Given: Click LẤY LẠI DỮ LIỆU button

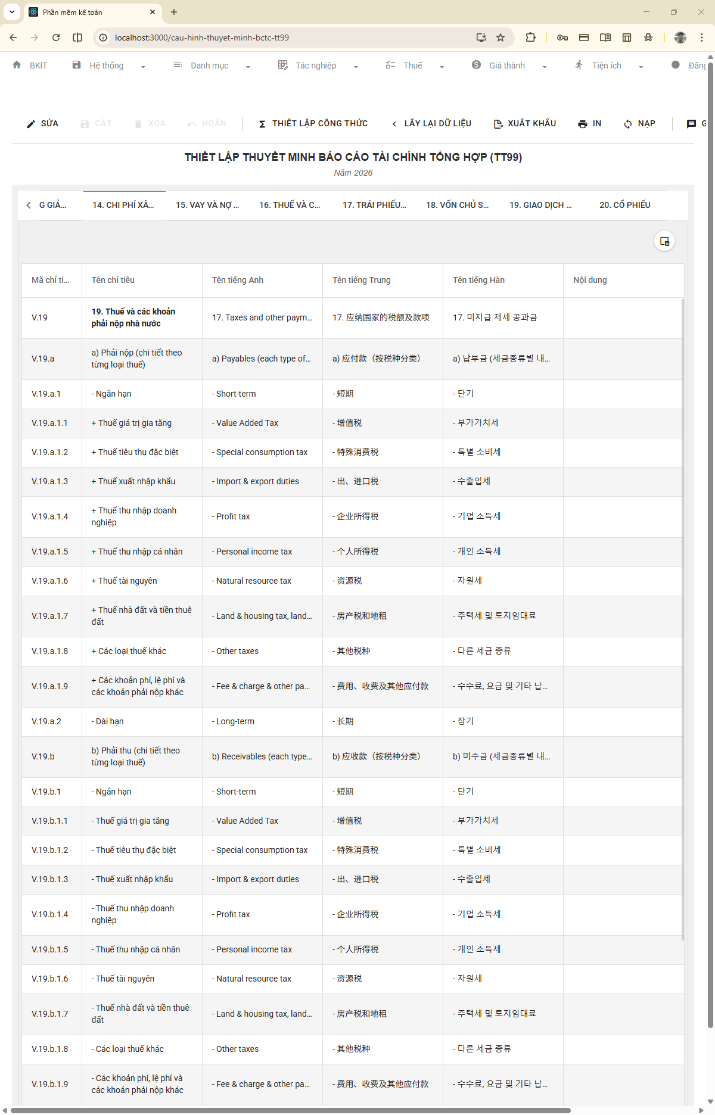Looking at the screenshot, I should [431, 124].
